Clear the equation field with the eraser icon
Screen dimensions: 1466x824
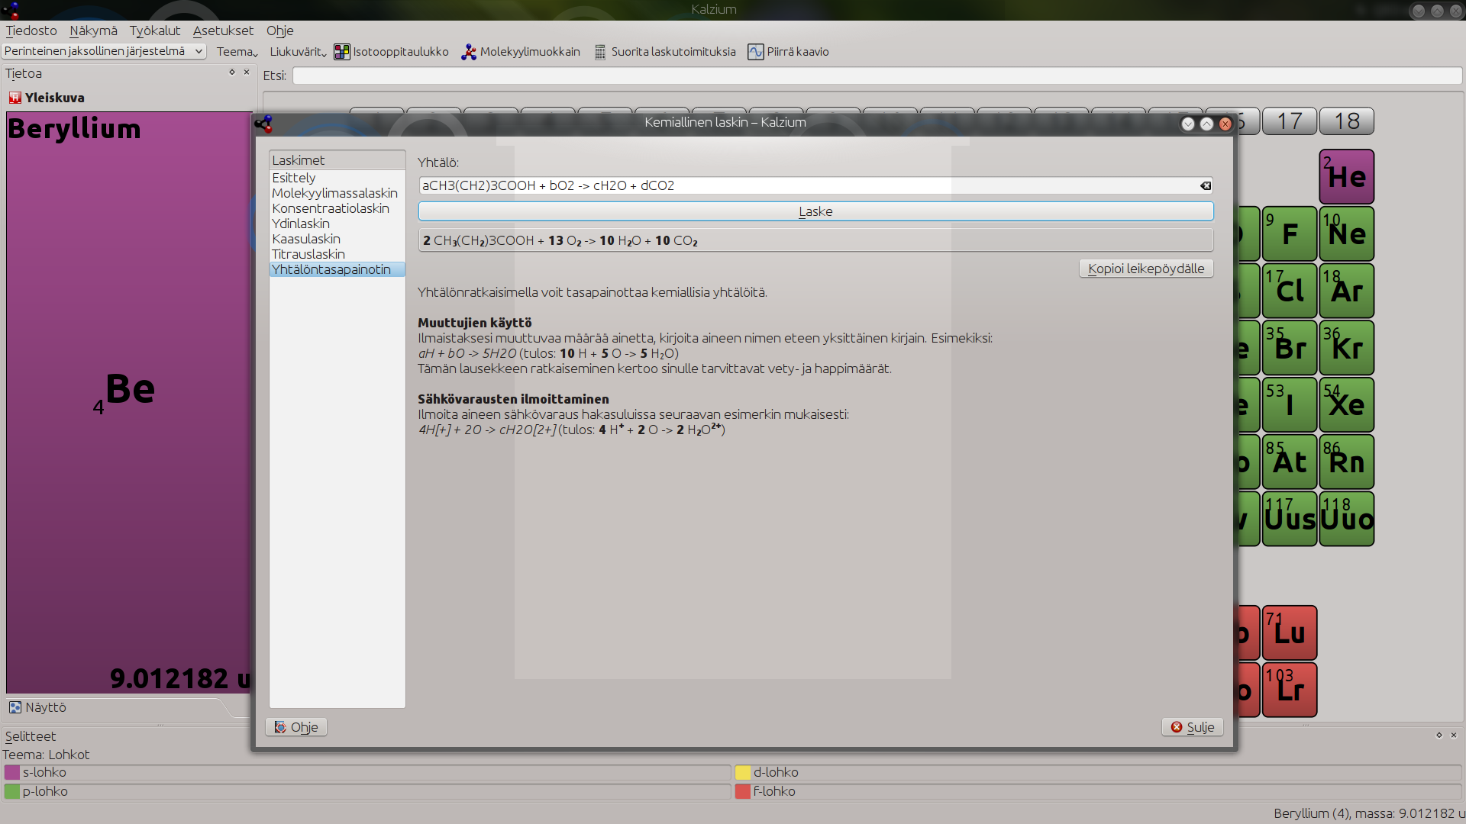[x=1205, y=185]
